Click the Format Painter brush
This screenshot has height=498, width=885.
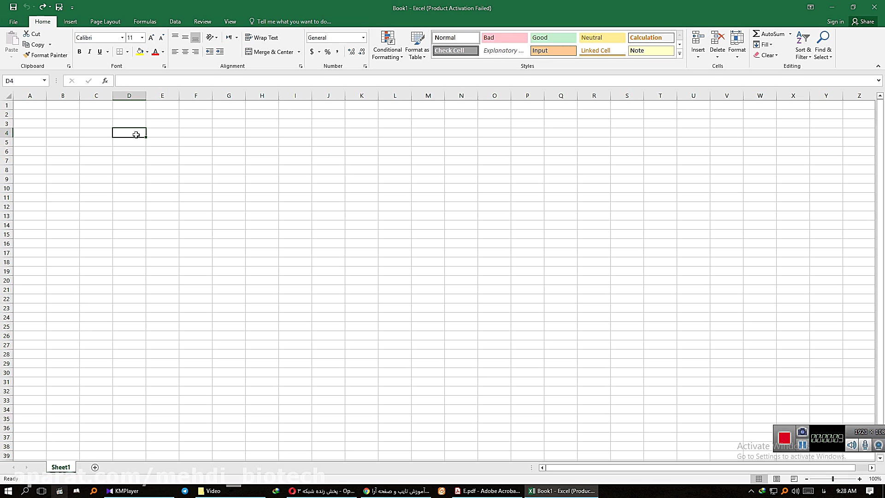tap(27, 55)
